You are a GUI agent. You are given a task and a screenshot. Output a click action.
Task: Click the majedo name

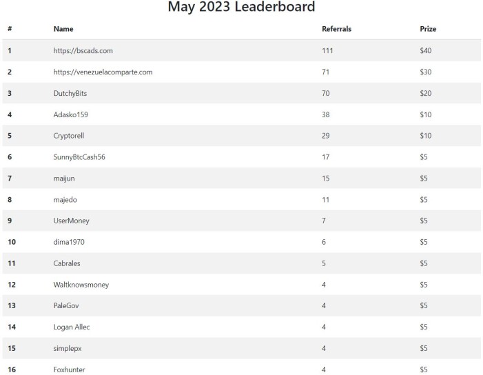click(65, 200)
